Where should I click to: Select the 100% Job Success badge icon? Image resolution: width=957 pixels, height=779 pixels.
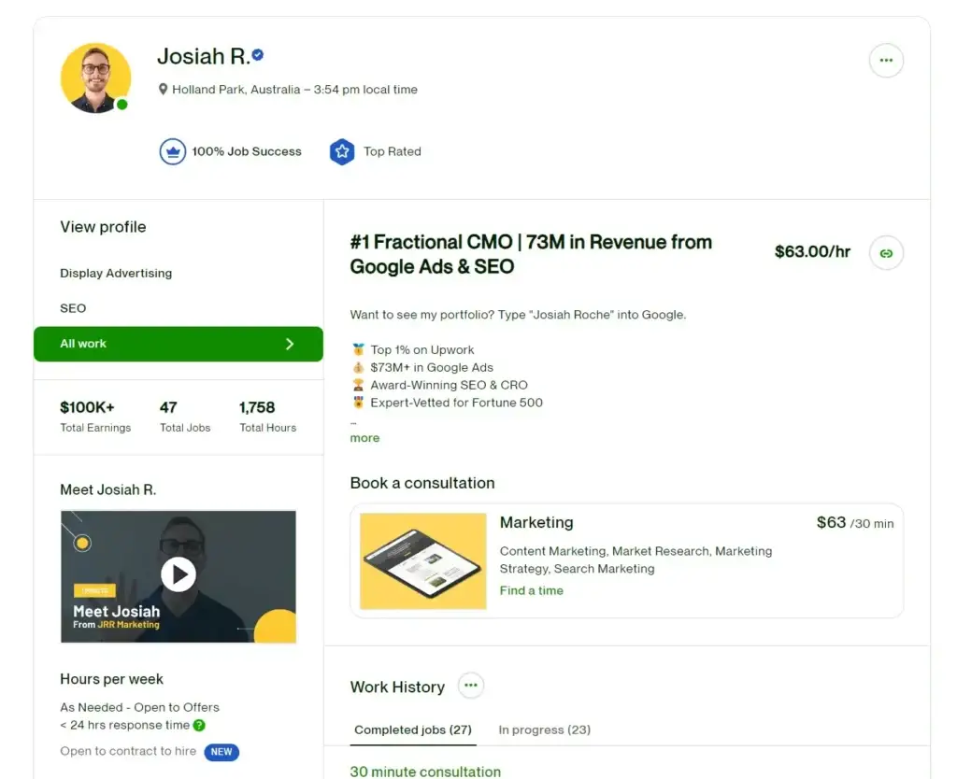[172, 150]
